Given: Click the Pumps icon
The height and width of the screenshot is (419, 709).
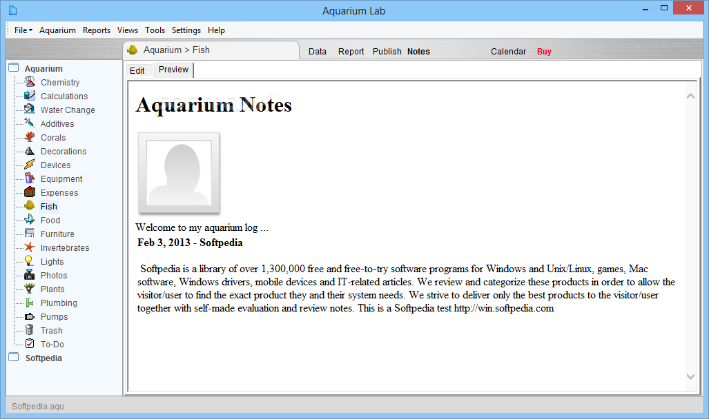Looking at the screenshot, I should (x=30, y=316).
